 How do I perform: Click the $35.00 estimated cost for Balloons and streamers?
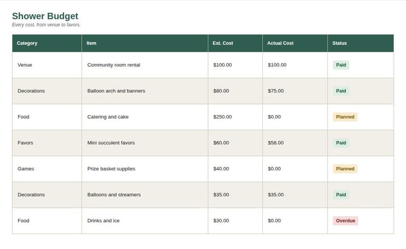221,195
